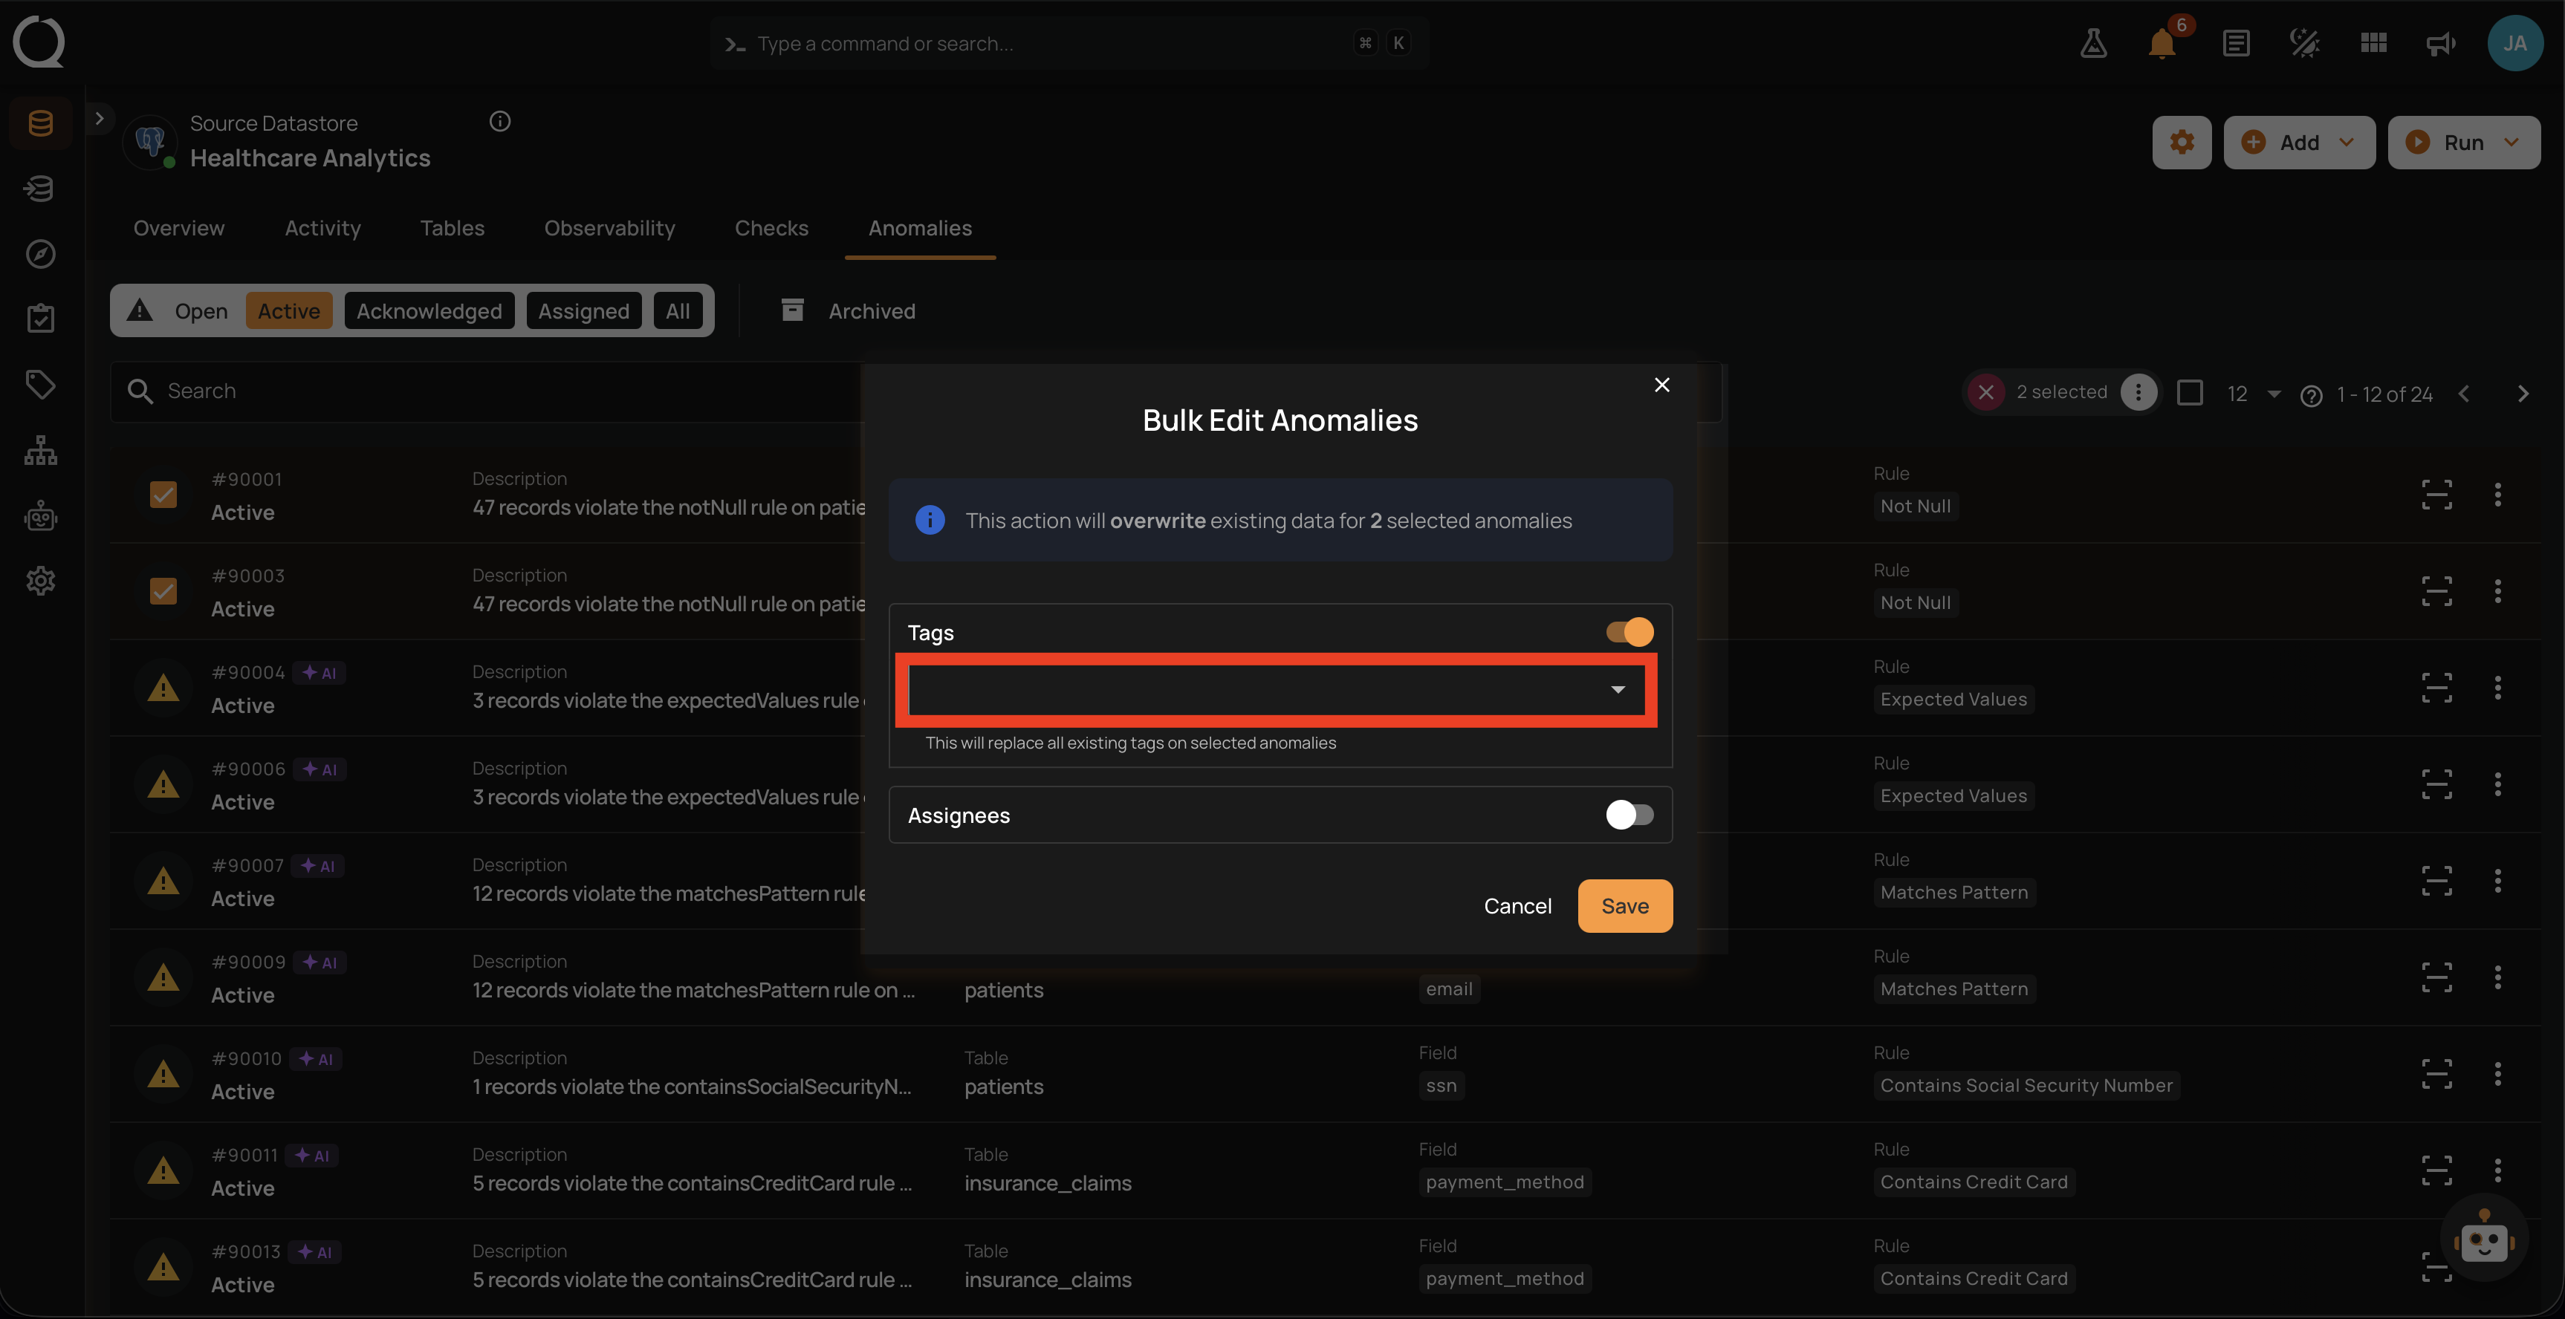Open the checks clipboard sidebar icon
2565x1319 pixels.
40,319
